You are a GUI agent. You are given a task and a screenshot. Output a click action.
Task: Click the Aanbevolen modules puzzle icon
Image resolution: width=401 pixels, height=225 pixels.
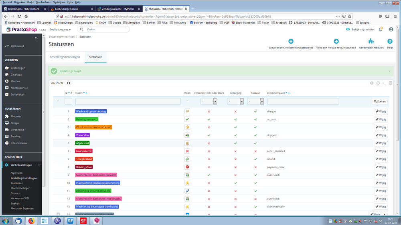tap(371, 41)
